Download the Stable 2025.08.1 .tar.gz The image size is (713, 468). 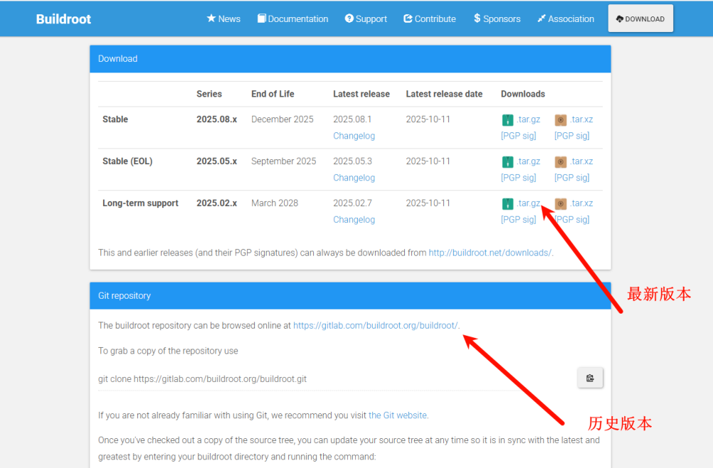(529, 119)
